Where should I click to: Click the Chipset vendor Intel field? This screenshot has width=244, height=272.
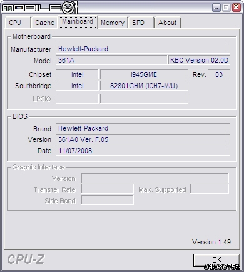[77, 74]
